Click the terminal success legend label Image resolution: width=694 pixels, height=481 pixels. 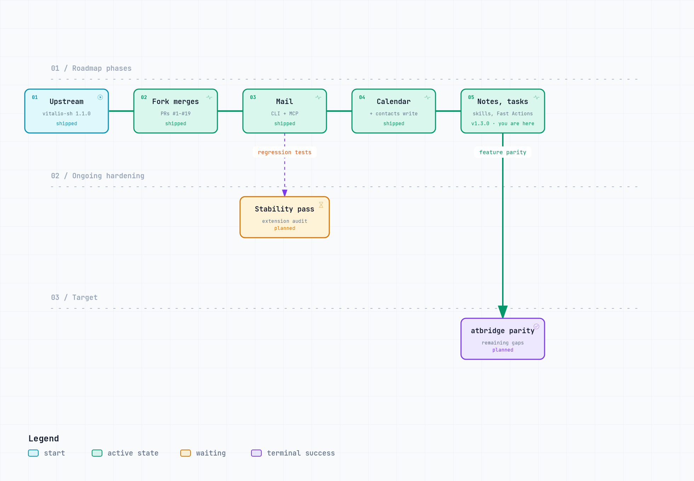point(301,453)
